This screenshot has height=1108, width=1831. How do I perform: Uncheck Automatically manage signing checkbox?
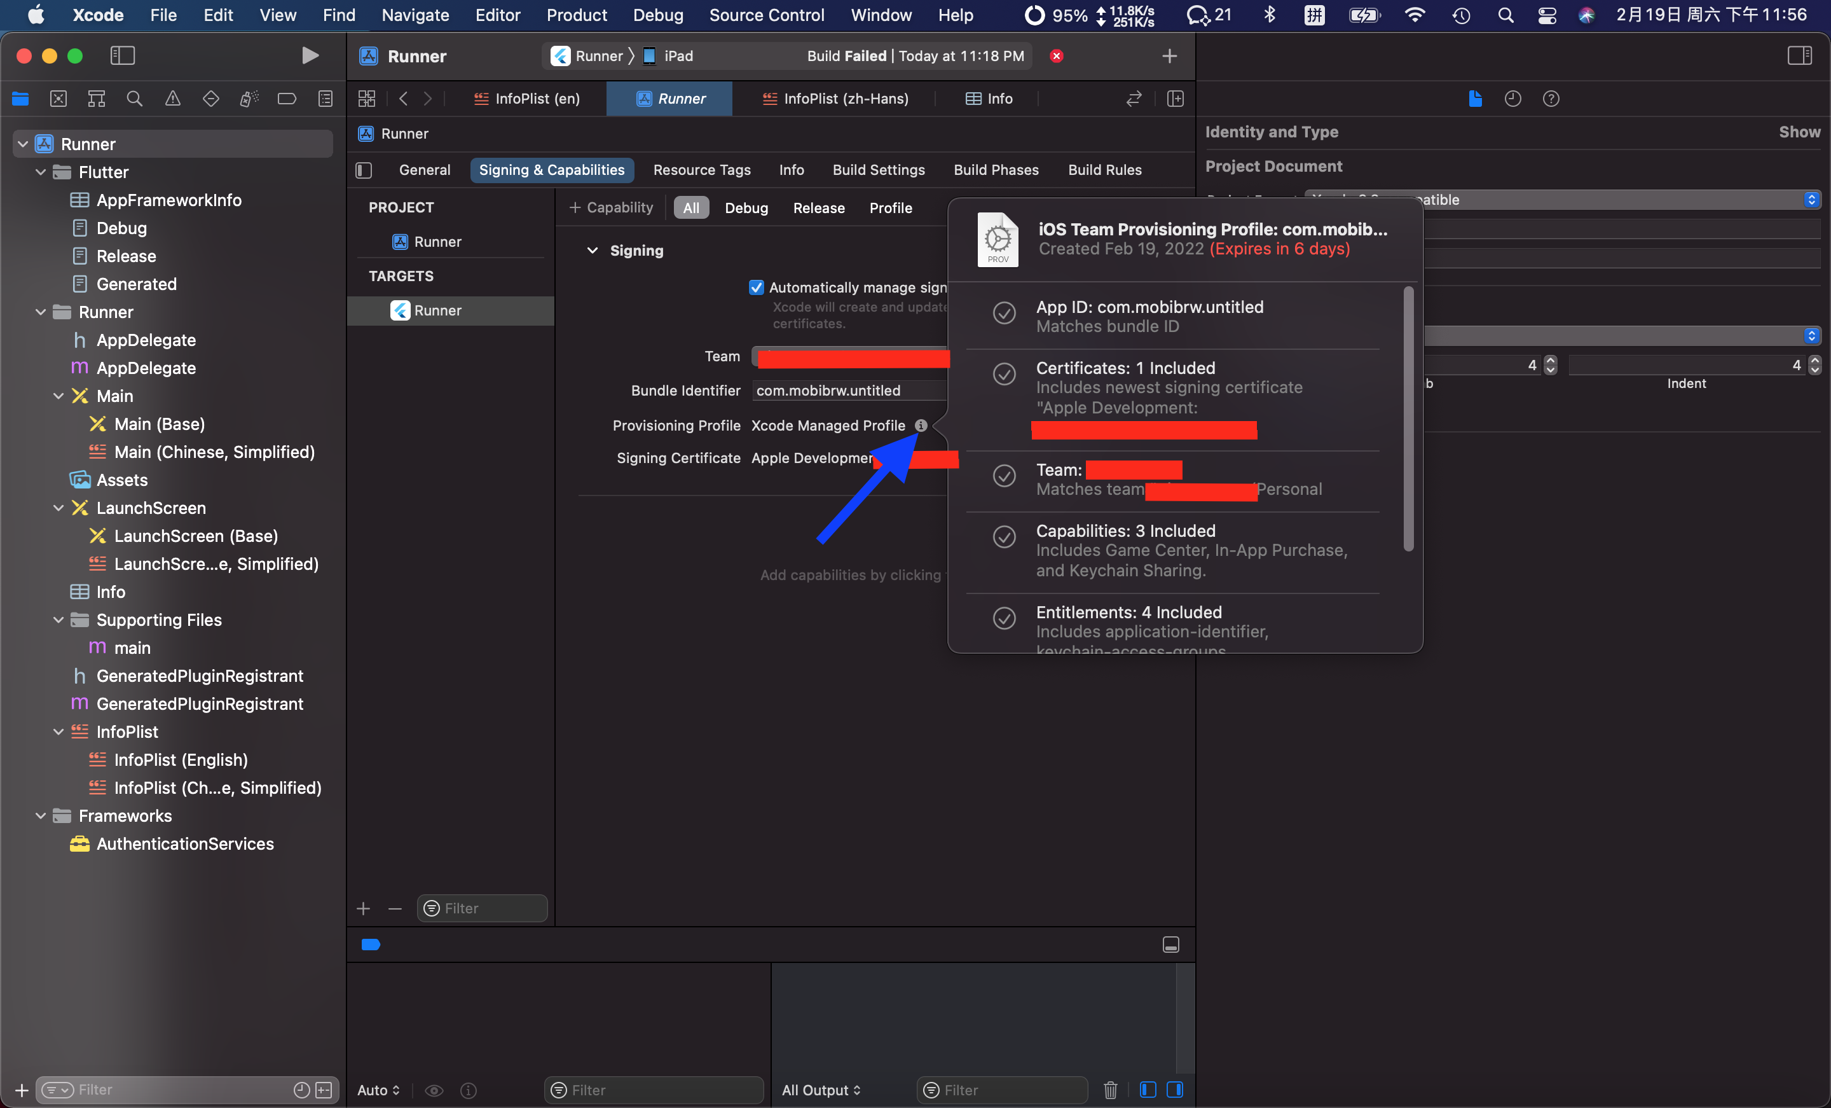point(757,287)
